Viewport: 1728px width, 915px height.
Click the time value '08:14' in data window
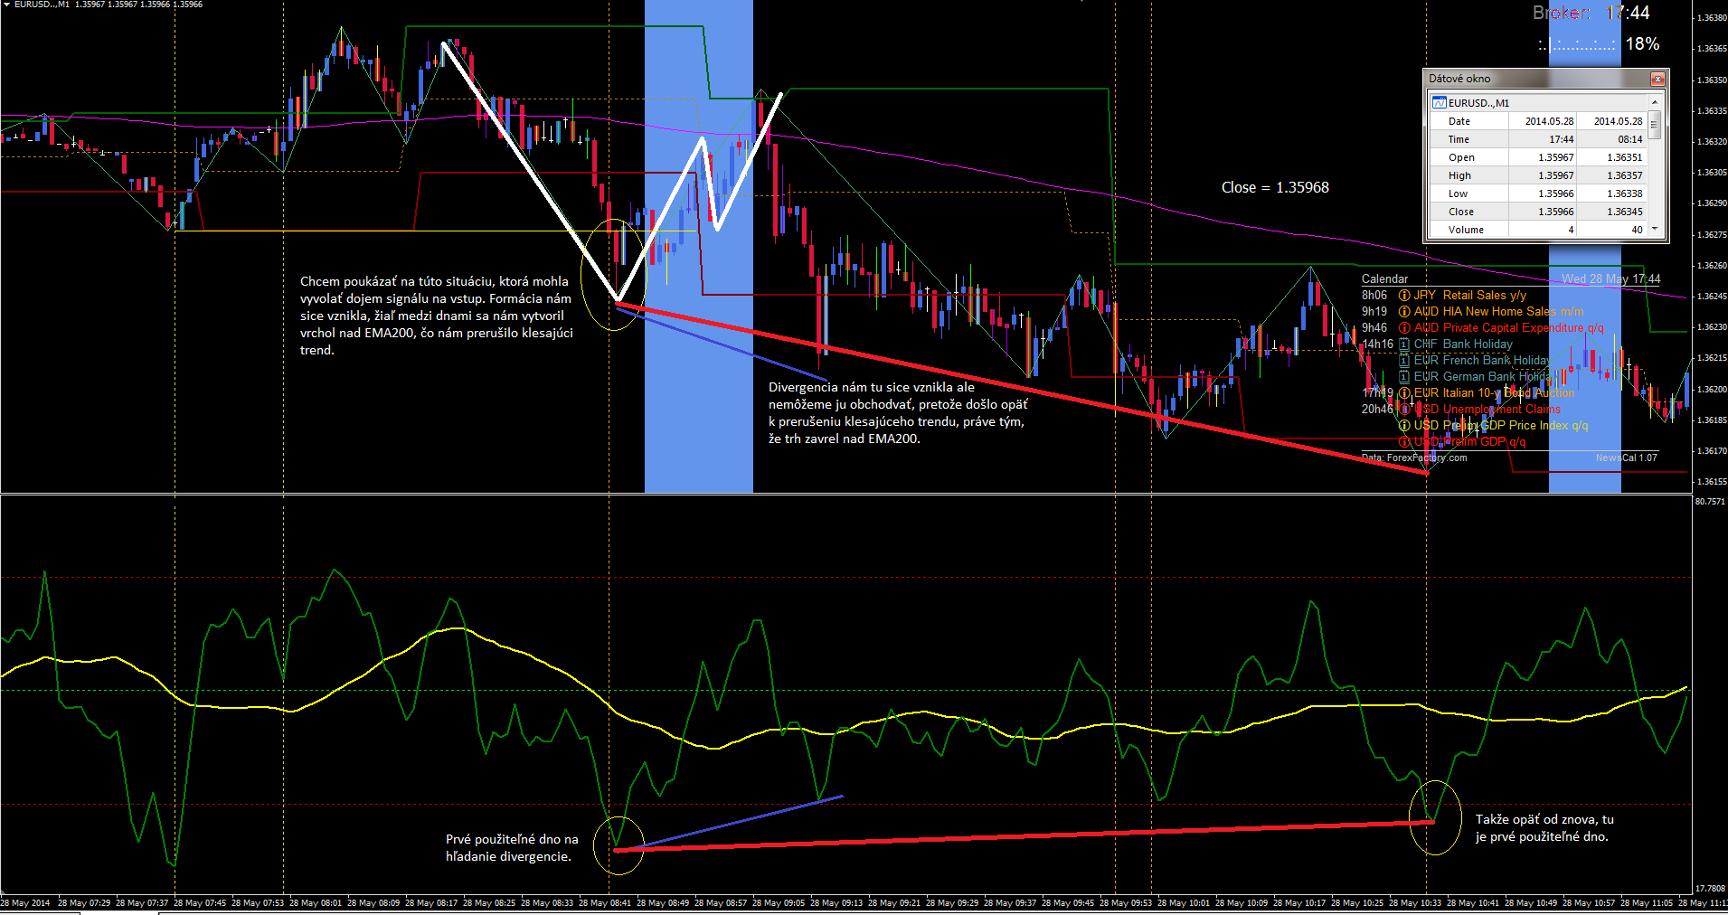tap(1629, 139)
